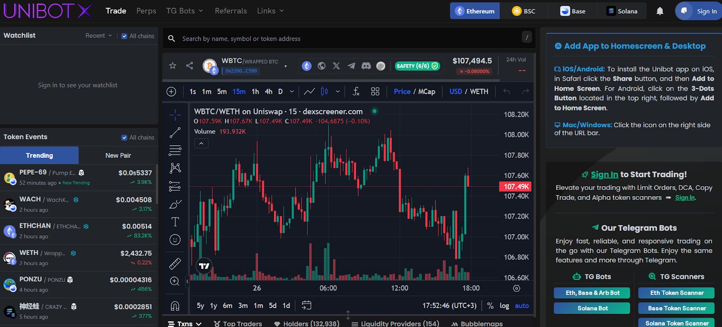722x327 pixels.
Task: Select the trend line drawing tool
Action: [x=175, y=133]
